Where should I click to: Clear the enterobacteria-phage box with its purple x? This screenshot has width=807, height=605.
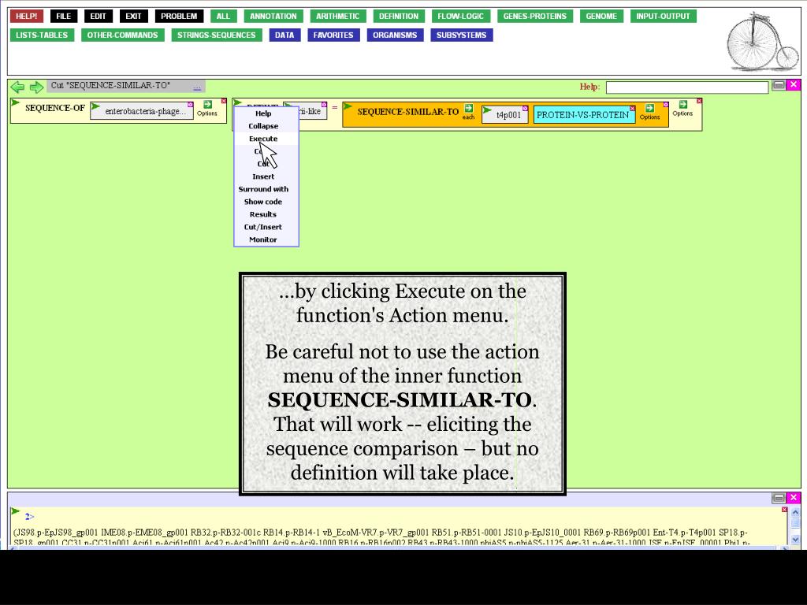pyautogui.click(x=191, y=105)
